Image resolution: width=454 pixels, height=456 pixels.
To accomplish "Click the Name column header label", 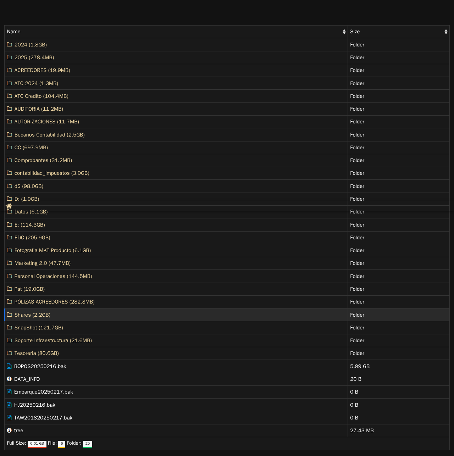I will click(14, 32).
